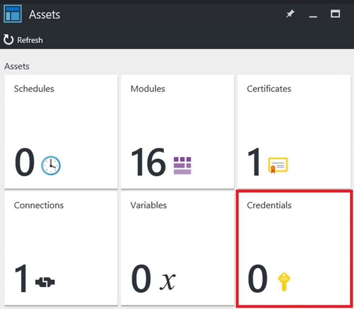
Task: Open the Connections tile by its title
Action: (x=39, y=205)
